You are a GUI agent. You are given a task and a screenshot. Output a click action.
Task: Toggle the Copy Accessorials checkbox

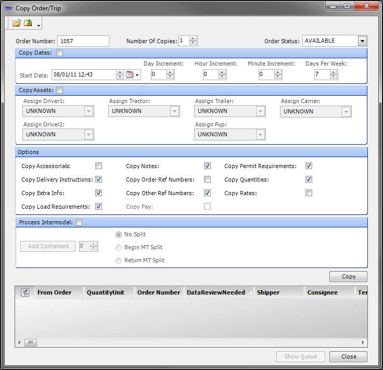click(98, 166)
